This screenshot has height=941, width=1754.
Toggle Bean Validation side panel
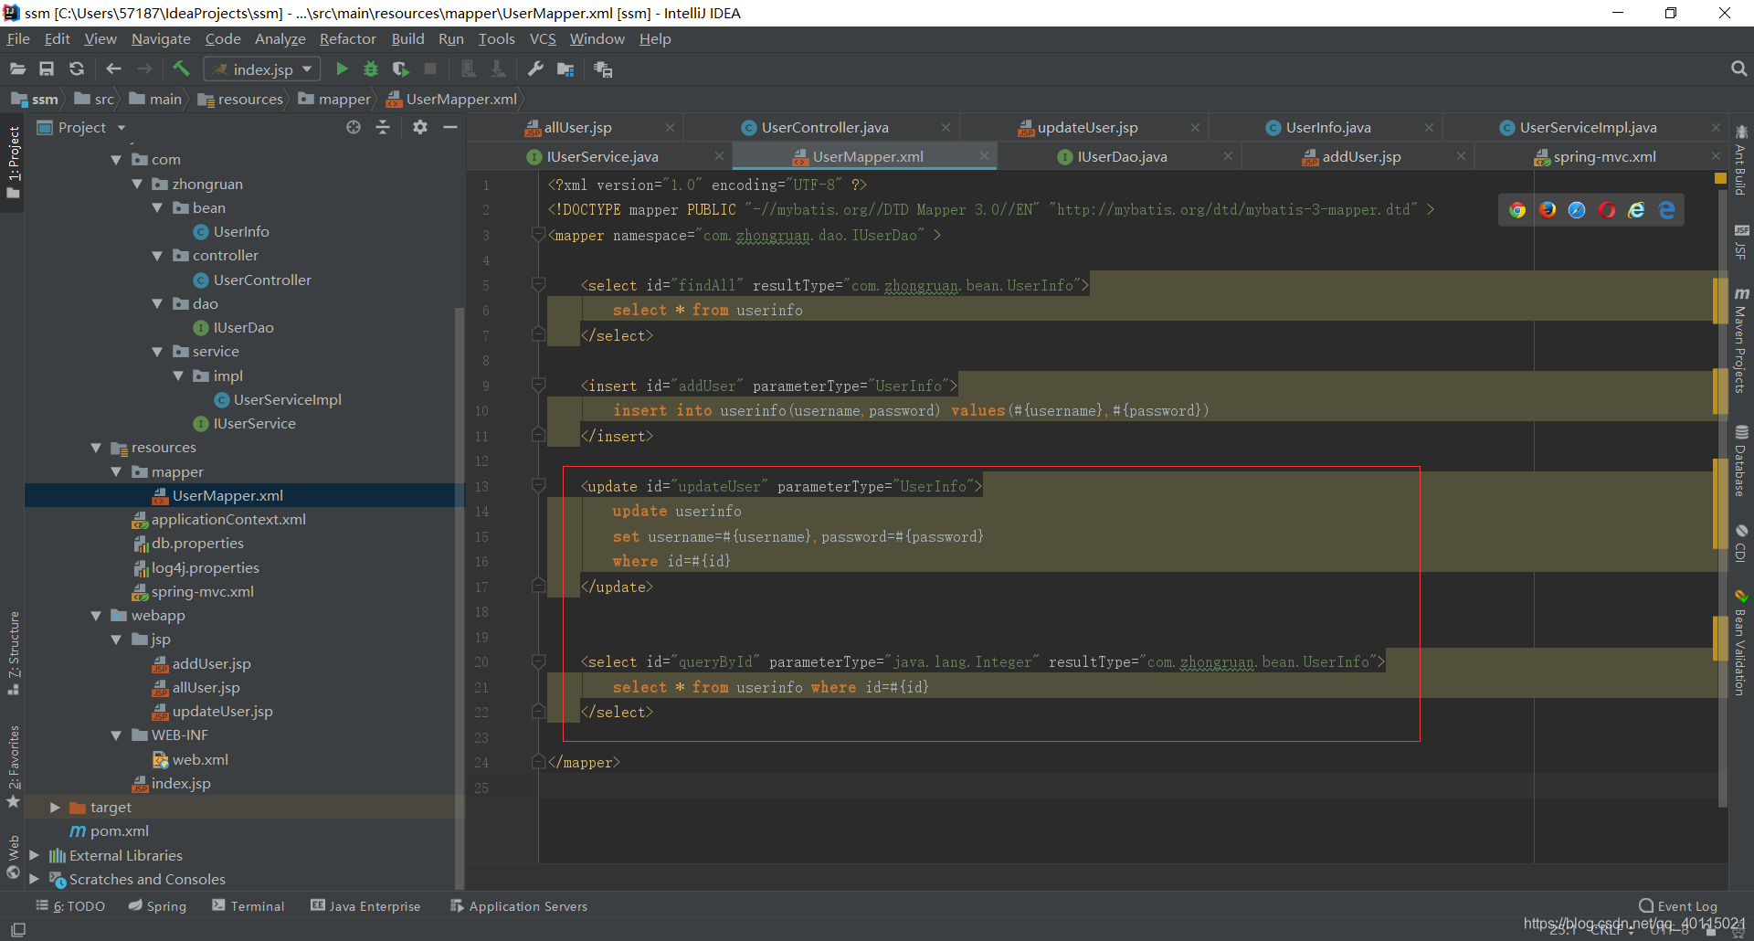(1741, 642)
